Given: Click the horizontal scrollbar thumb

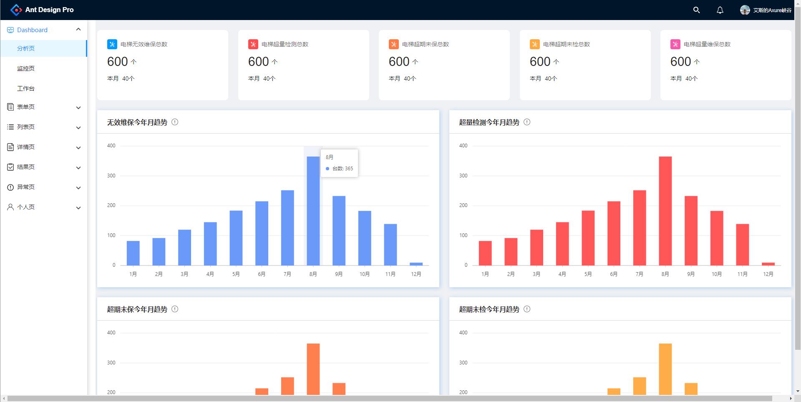Looking at the screenshot, I should pyautogui.click(x=390, y=398).
